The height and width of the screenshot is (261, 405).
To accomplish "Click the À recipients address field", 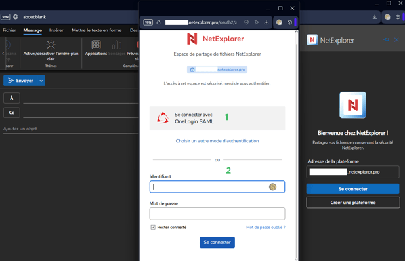I will (81, 98).
